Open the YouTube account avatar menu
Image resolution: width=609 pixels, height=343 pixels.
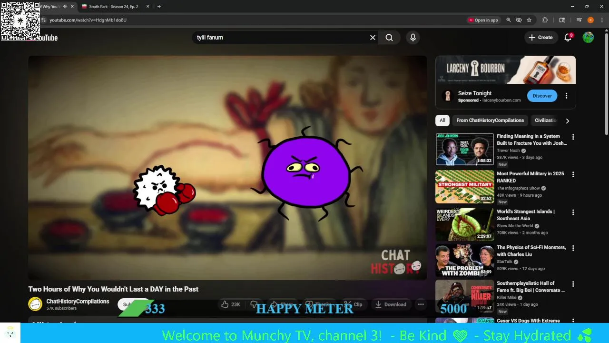(588, 38)
